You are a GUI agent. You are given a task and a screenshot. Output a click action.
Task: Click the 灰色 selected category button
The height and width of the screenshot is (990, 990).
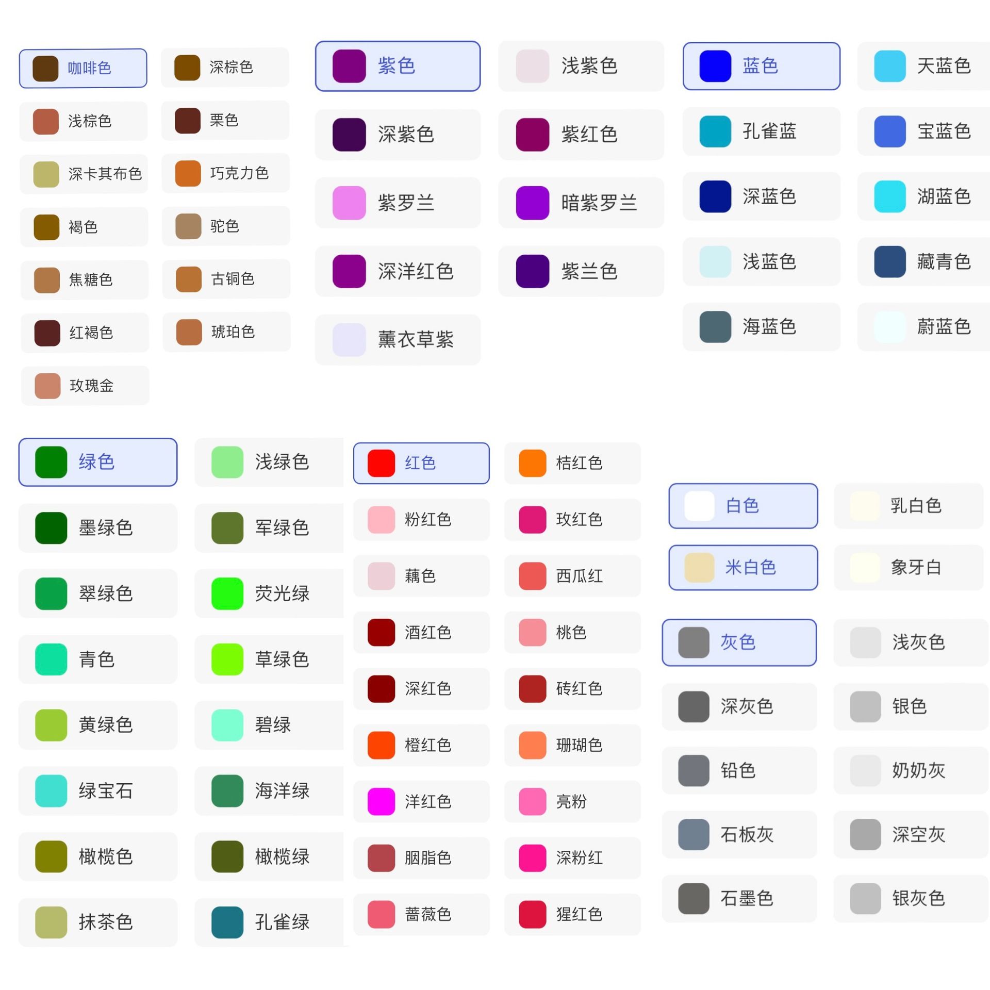click(739, 642)
